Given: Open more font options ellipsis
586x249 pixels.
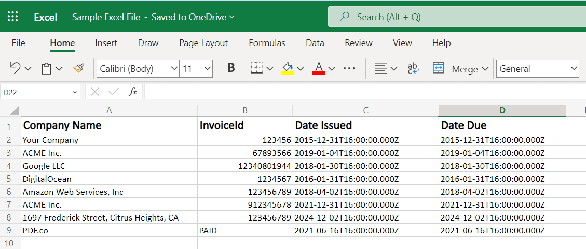Looking at the screenshot, I should point(349,68).
